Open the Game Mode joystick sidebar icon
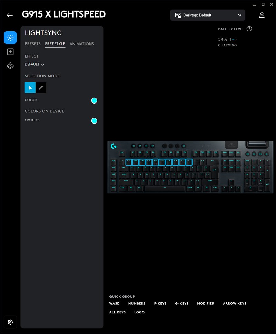Viewport: 276px width, 334px height. [x=10, y=66]
